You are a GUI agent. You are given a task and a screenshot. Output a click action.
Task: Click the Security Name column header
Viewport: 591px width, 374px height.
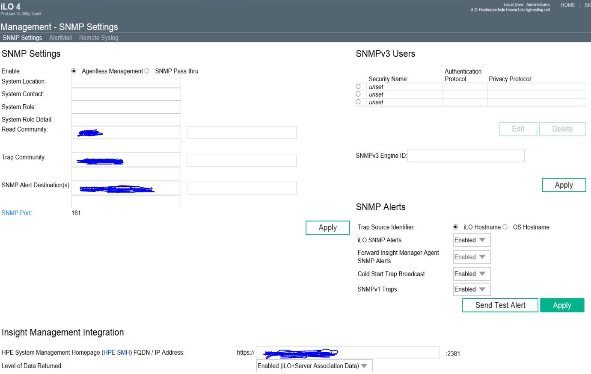(x=389, y=79)
